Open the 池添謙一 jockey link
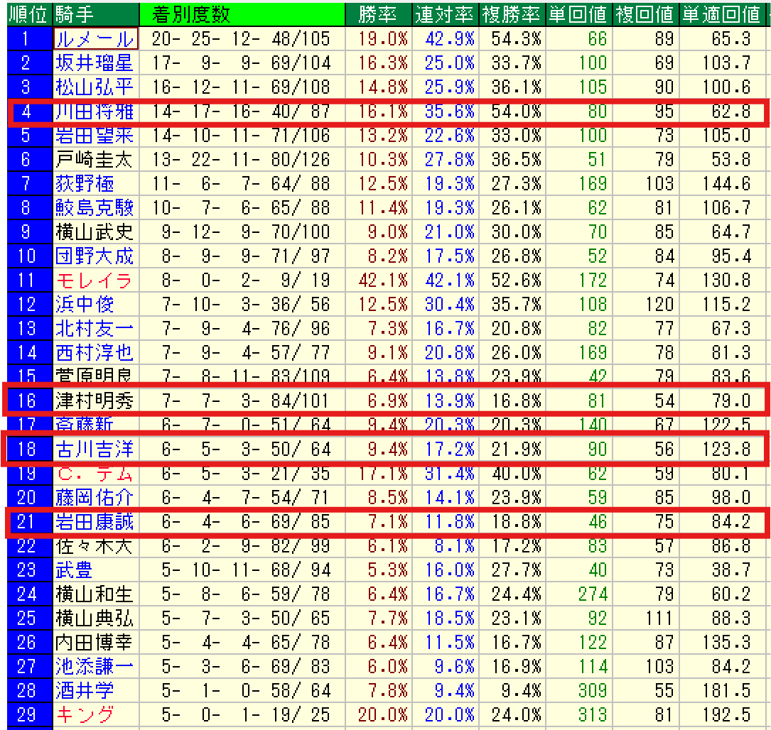The image size is (771, 730). [95, 666]
